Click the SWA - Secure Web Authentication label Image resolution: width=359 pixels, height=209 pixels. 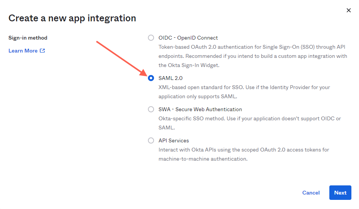coord(200,109)
